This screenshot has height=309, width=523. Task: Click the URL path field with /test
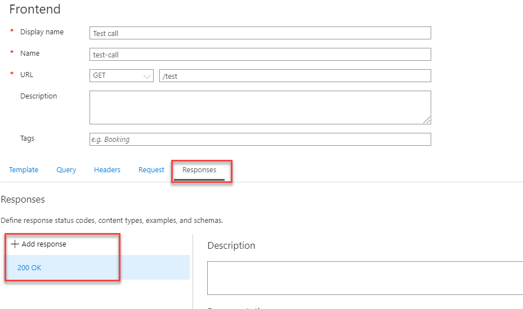[295, 75]
